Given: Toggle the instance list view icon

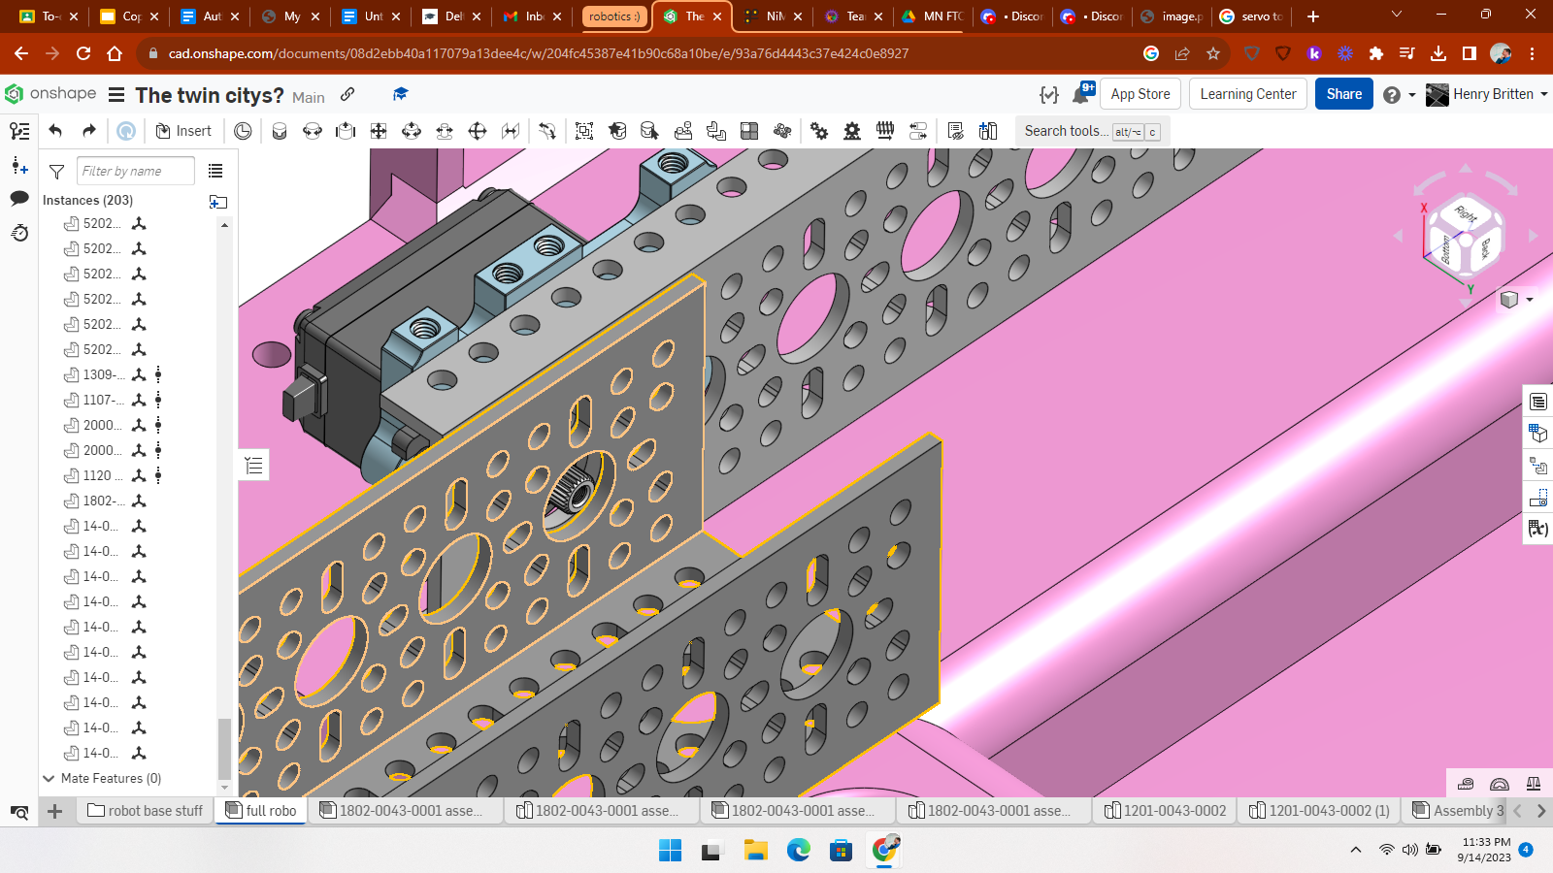Looking at the screenshot, I should pyautogui.click(x=215, y=171).
